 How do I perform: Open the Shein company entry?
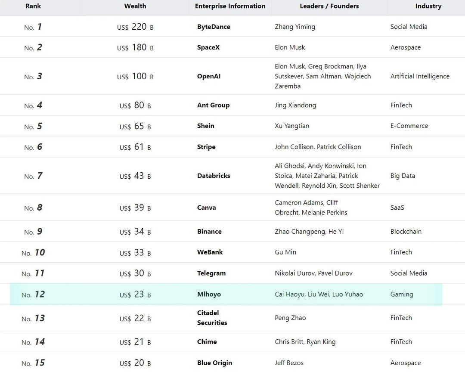[205, 126]
